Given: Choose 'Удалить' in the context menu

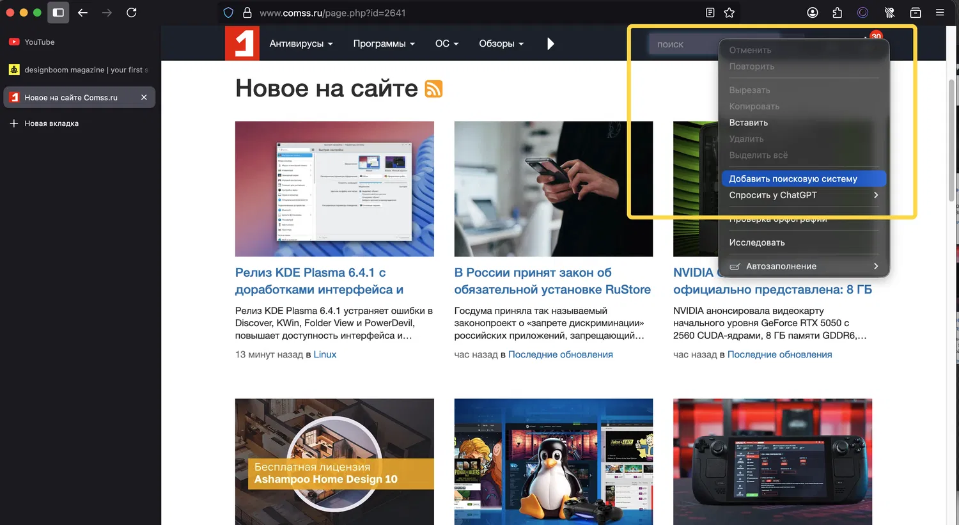Looking at the screenshot, I should pos(804,139).
